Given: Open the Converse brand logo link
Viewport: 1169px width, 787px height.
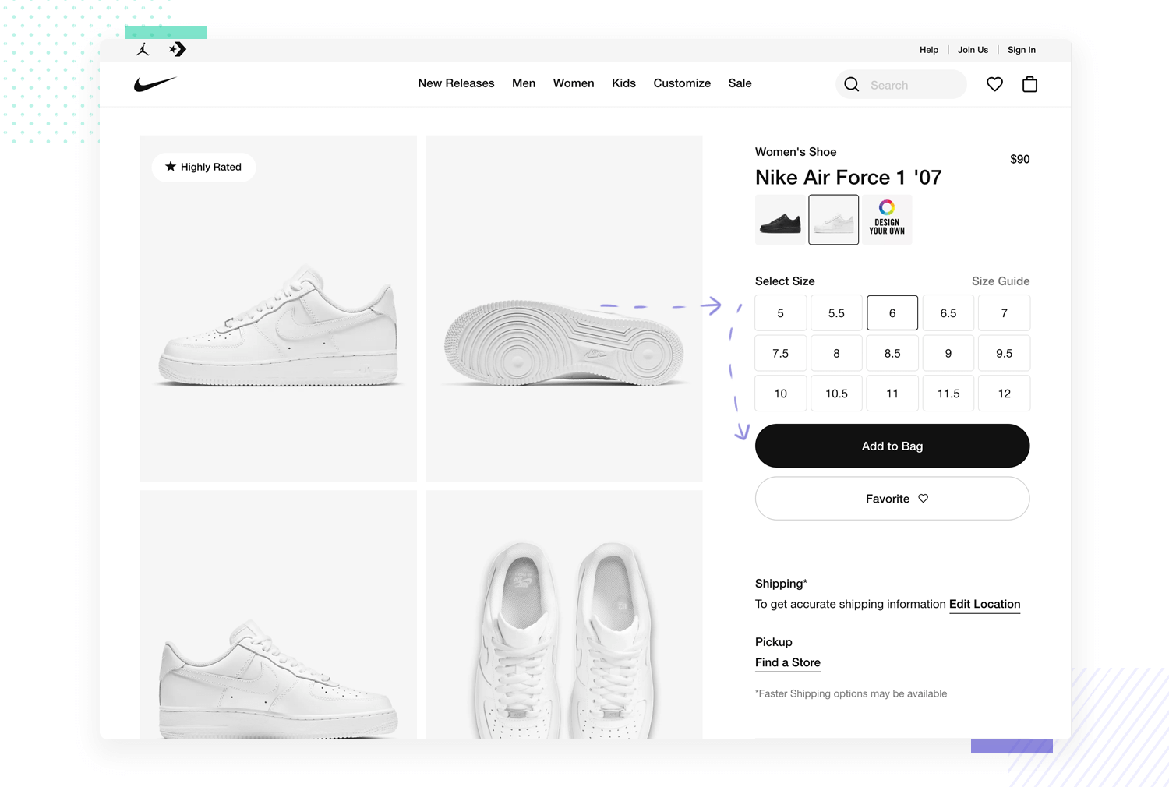Looking at the screenshot, I should pos(178,50).
